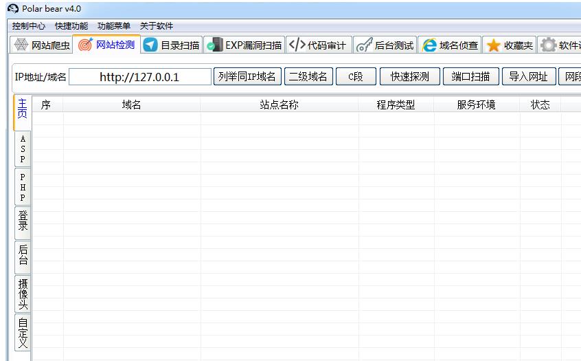Switch to the 后台测试 tab
Screen dimensions: 581x361
click(x=385, y=45)
